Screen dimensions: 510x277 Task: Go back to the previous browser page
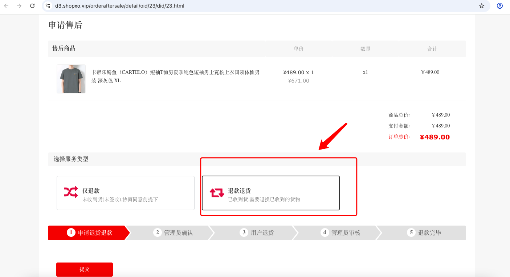point(6,6)
